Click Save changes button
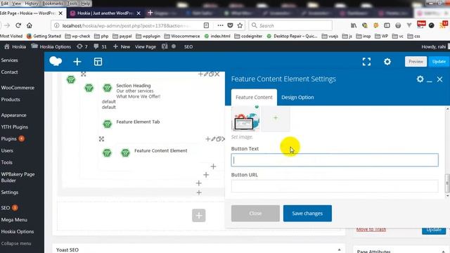The height and width of the screenshot is (253, 450). coord(307,214)
